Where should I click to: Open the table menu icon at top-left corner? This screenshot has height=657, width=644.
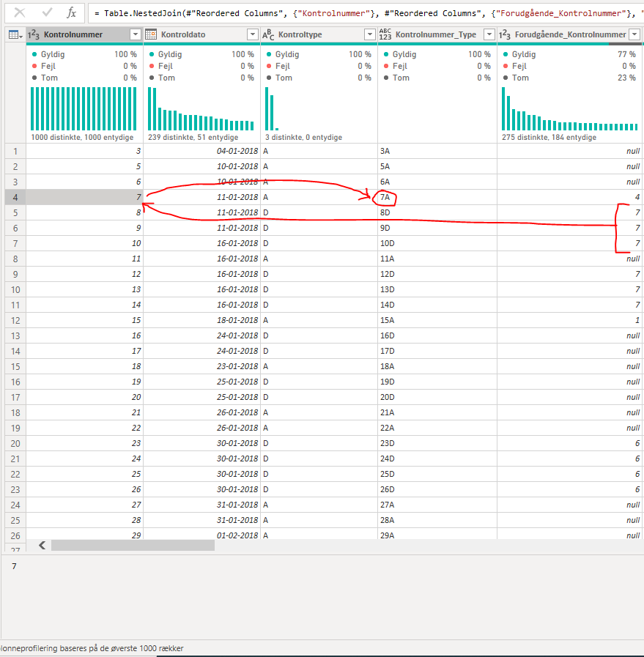[15, 34]
